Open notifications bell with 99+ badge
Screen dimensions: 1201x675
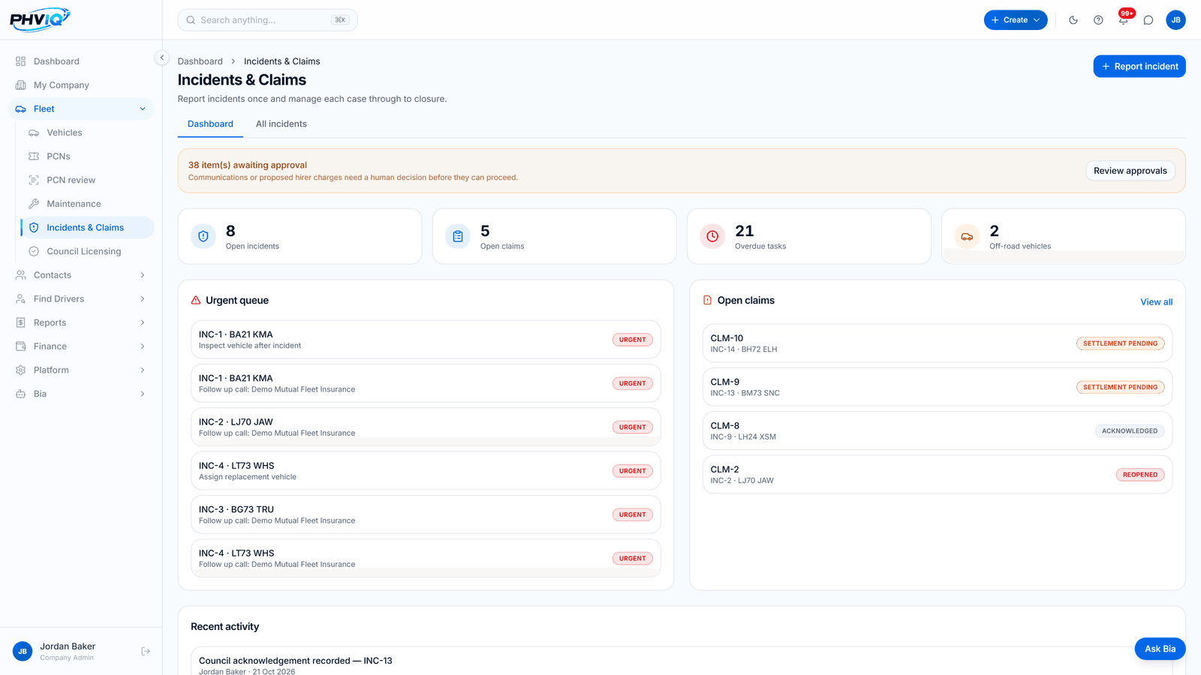1124,20
